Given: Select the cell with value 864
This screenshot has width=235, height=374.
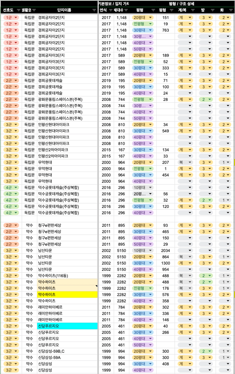Looking at the screenshot, I should click(165, 257).
